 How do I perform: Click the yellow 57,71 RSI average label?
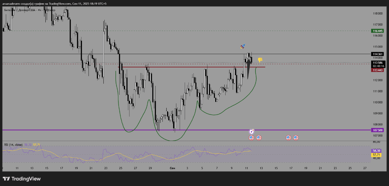pyautogui.click(x=376, y=155)
